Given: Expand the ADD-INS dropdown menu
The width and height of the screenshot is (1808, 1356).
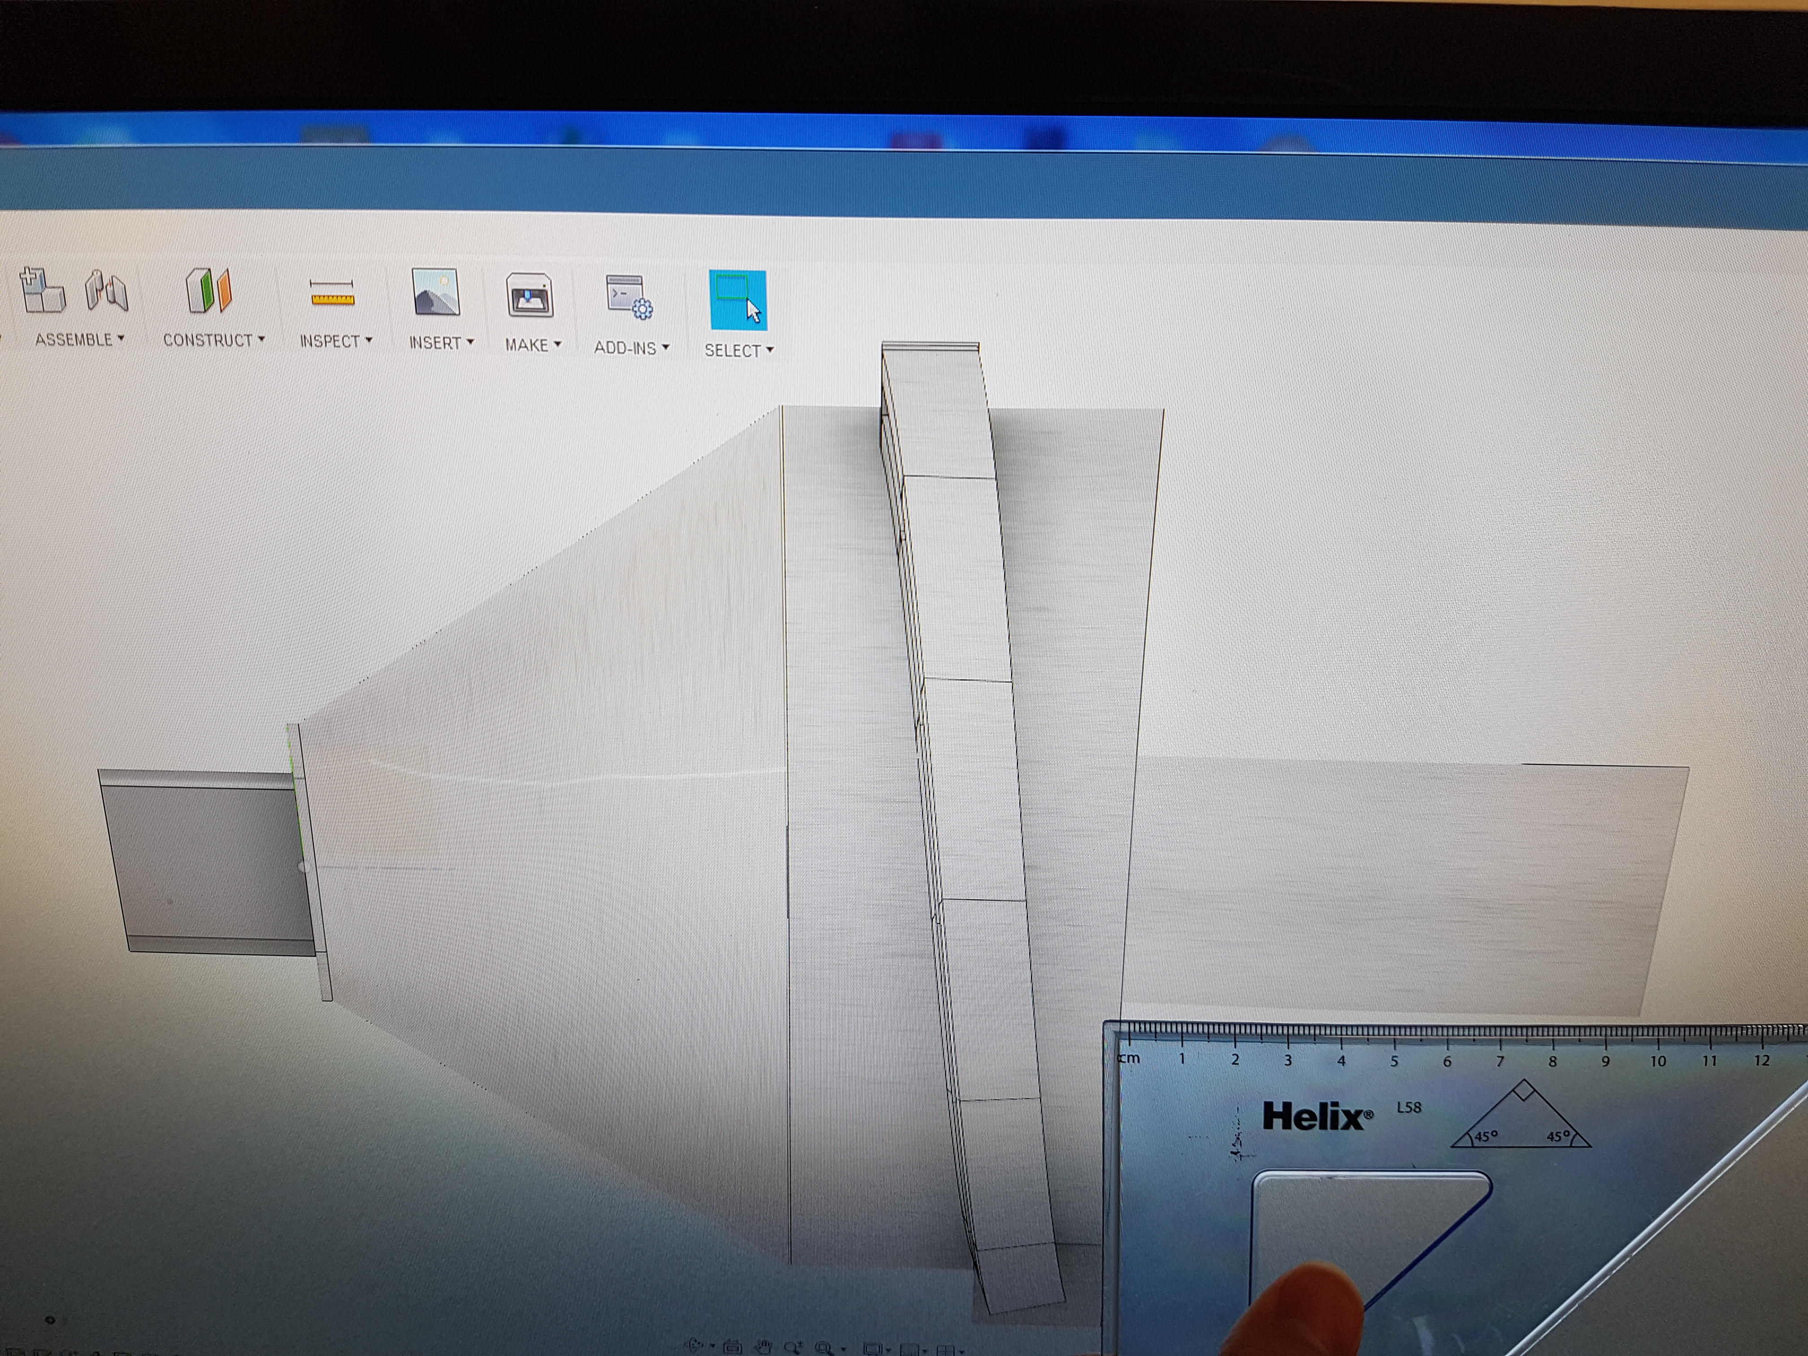Looking at the screenshot, I should click(x=631, y=348).
